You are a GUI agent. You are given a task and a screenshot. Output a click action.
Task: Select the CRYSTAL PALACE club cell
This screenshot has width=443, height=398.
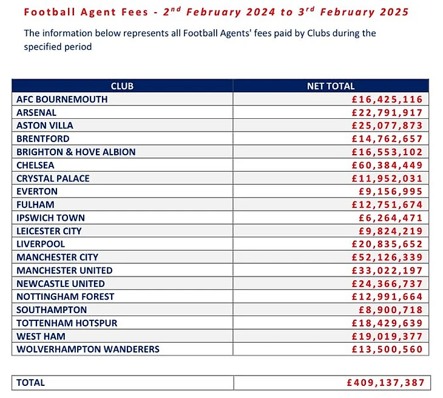tap(53, 178)
